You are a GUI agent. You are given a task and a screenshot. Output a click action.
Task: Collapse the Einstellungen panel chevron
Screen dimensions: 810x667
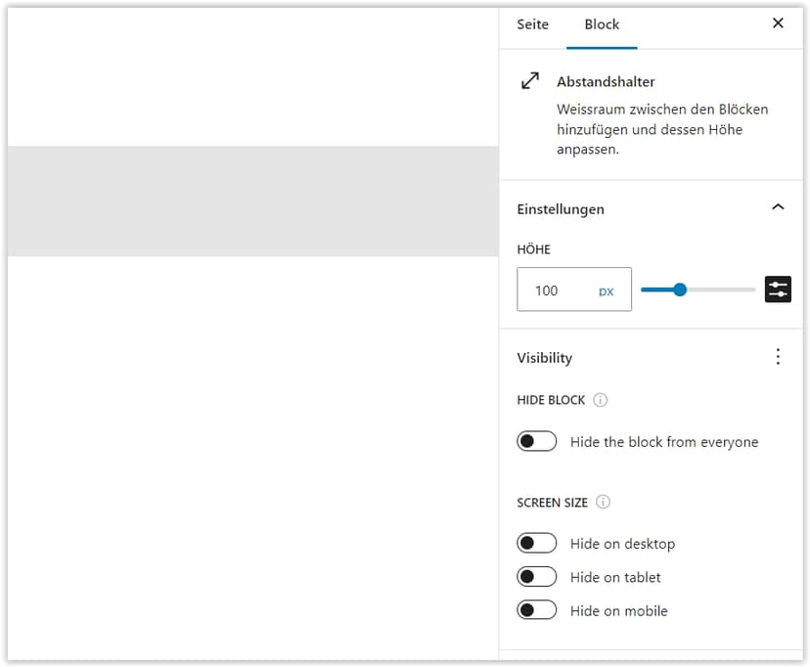[778, 207]
